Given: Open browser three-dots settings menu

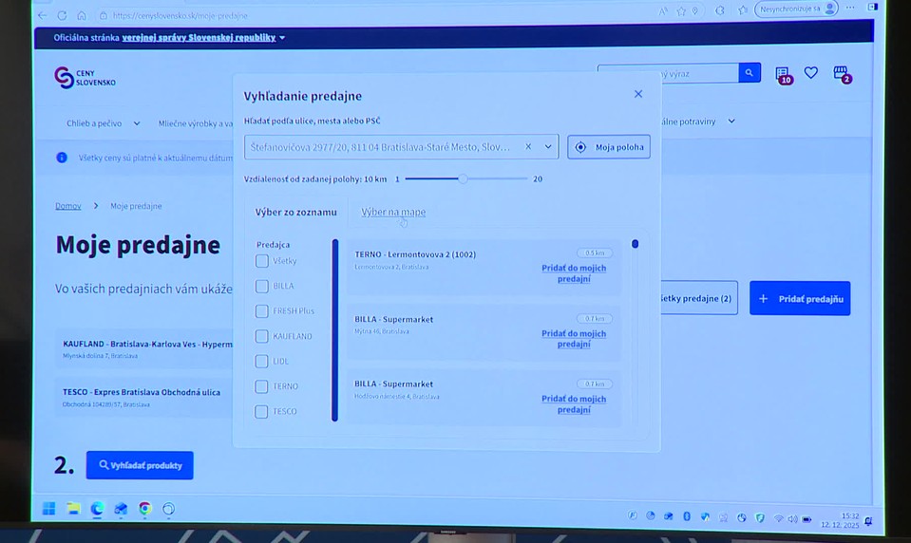Looking at the screenshot, I should tap(850, 8).
